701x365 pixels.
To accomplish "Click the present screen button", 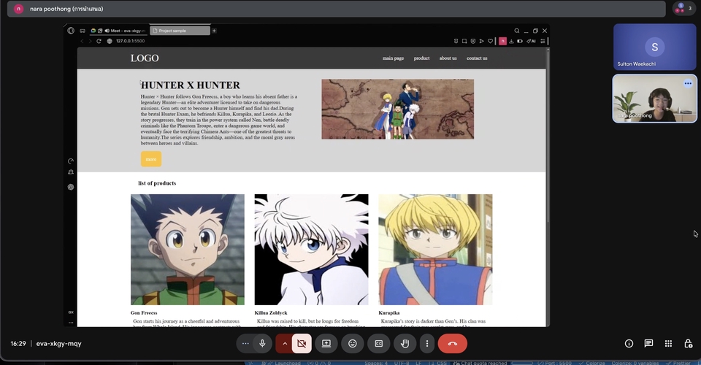I will 326,344.
